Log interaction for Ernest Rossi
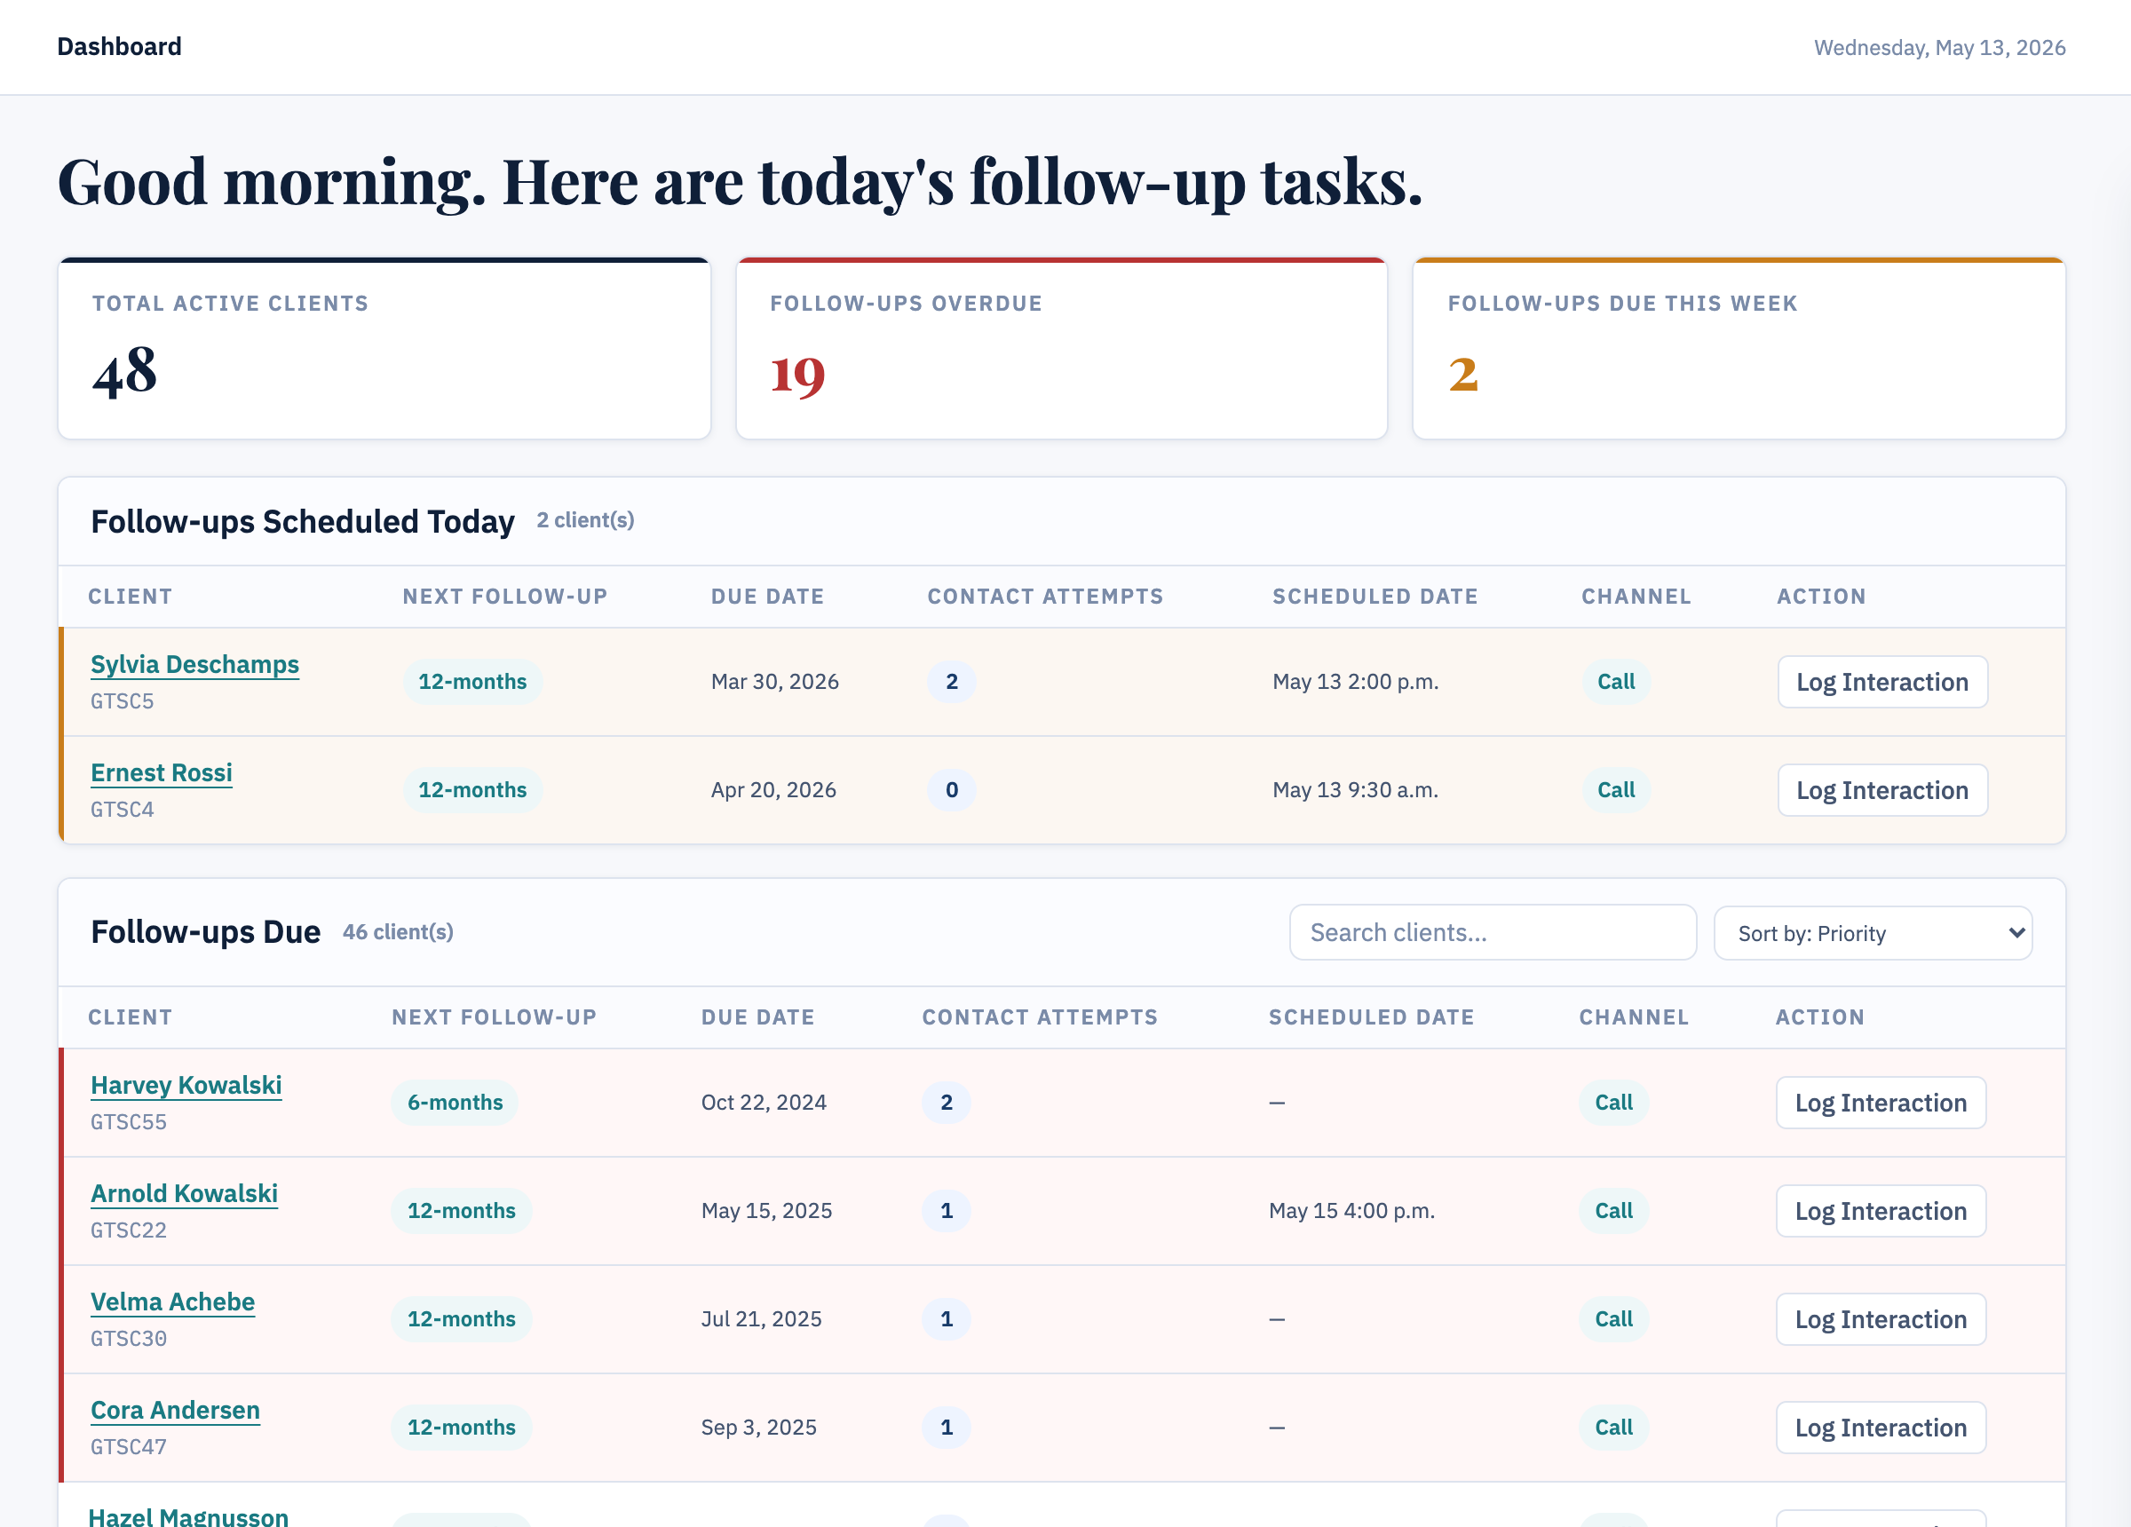Image resolution: width=2131 pixels, height=1527 pixels. point(1882,790)
